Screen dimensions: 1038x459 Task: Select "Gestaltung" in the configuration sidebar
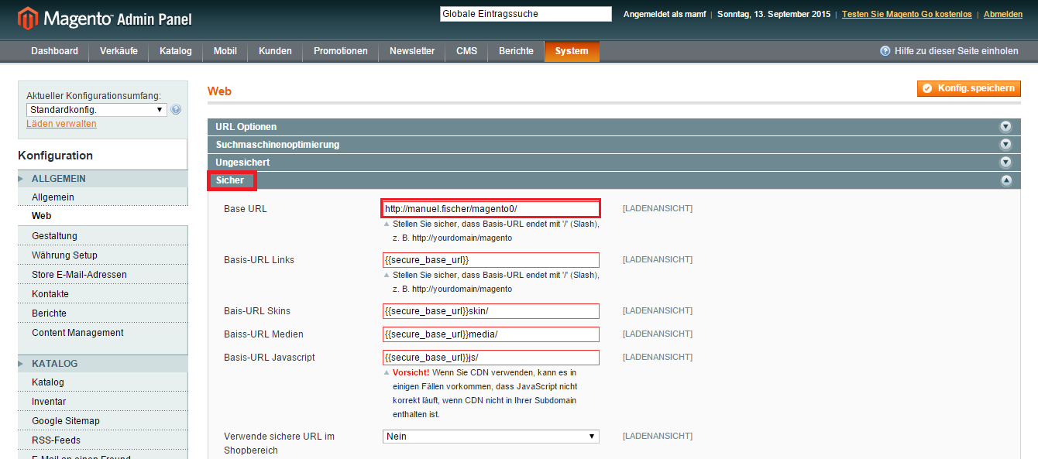55,235
